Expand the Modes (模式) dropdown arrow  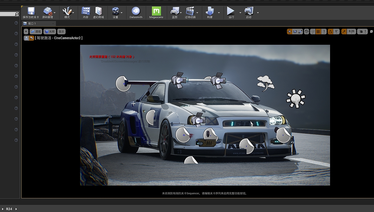73,13
